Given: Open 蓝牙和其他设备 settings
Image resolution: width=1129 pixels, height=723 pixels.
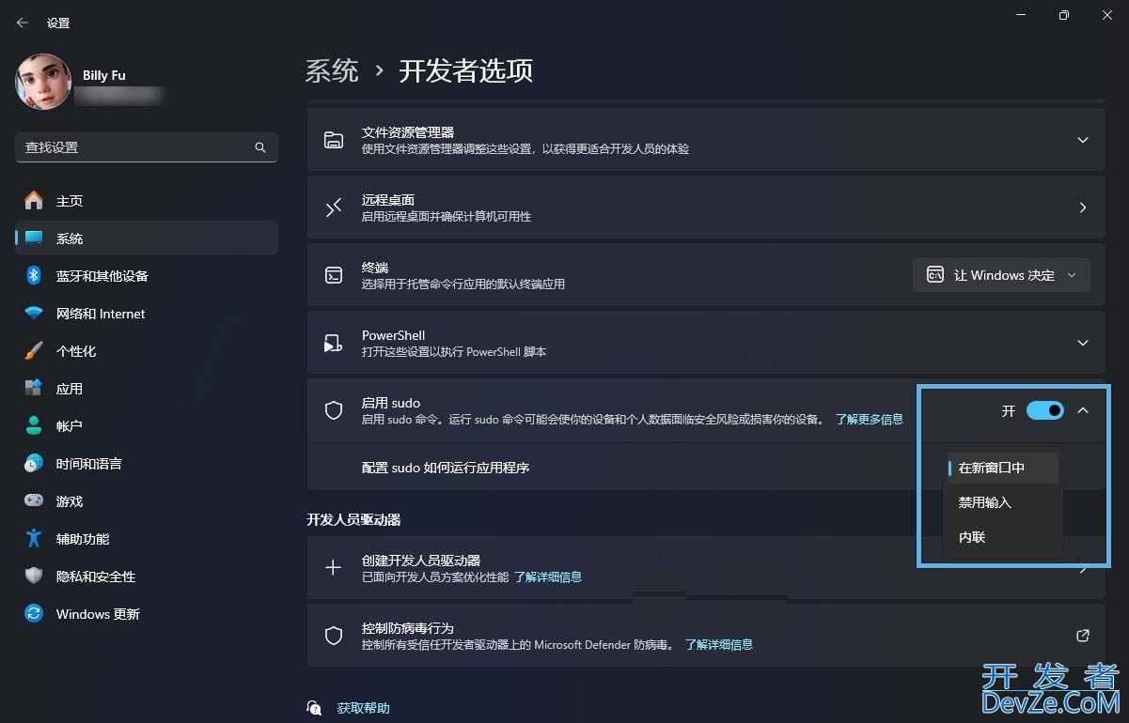Looking at the screenshot, I should [x=147, y=276].
